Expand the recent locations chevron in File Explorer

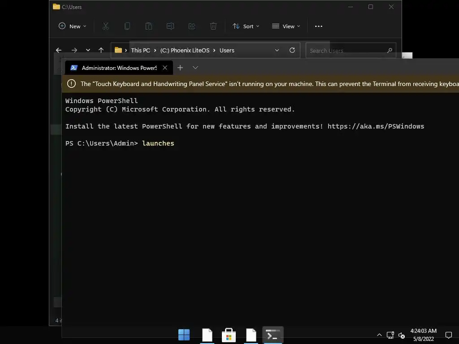(88, 50)
